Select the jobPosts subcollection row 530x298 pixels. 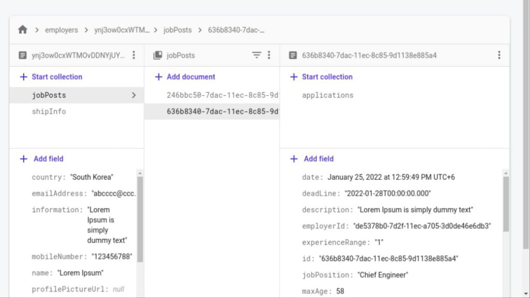77,95
